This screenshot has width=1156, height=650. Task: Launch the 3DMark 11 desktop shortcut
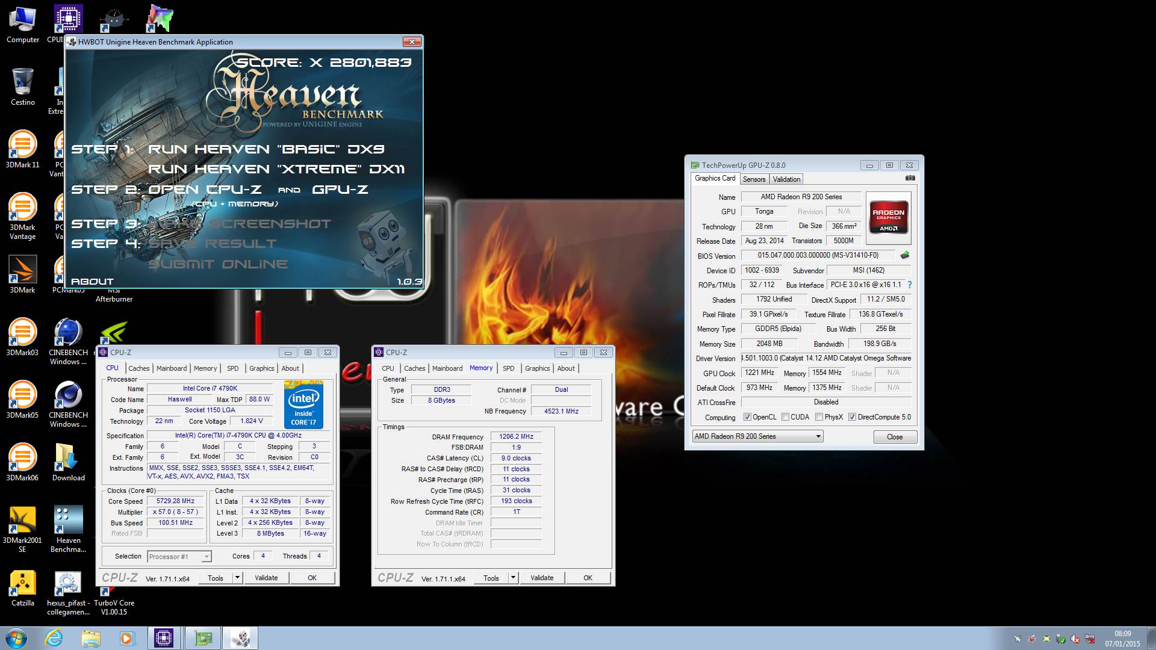pos(23,149)
